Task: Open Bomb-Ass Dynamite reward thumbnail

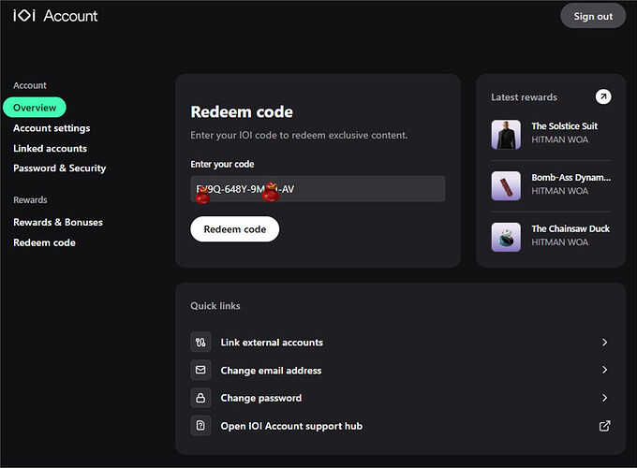Action: (x=506, y=185)
